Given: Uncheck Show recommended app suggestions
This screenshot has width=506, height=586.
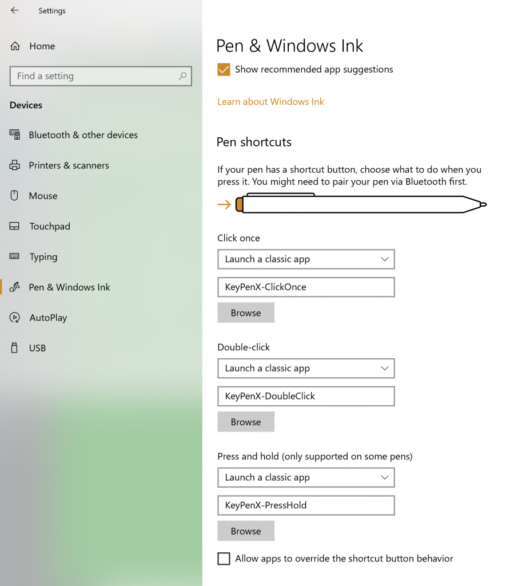Looking at the screenshot, I should 224,69.
